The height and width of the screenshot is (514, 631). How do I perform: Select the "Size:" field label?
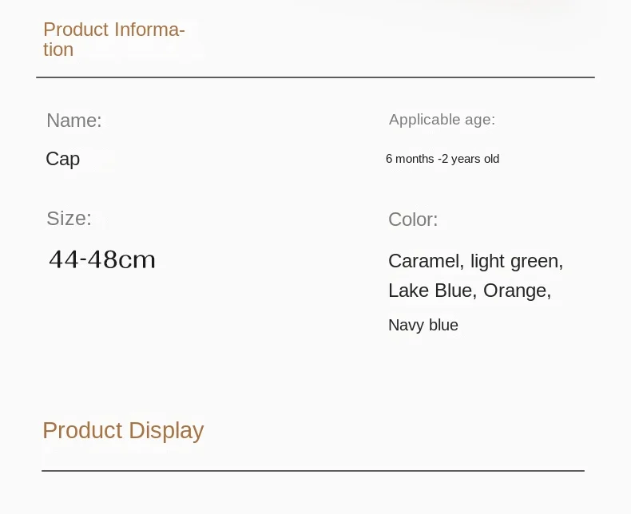tap(69, 218)
